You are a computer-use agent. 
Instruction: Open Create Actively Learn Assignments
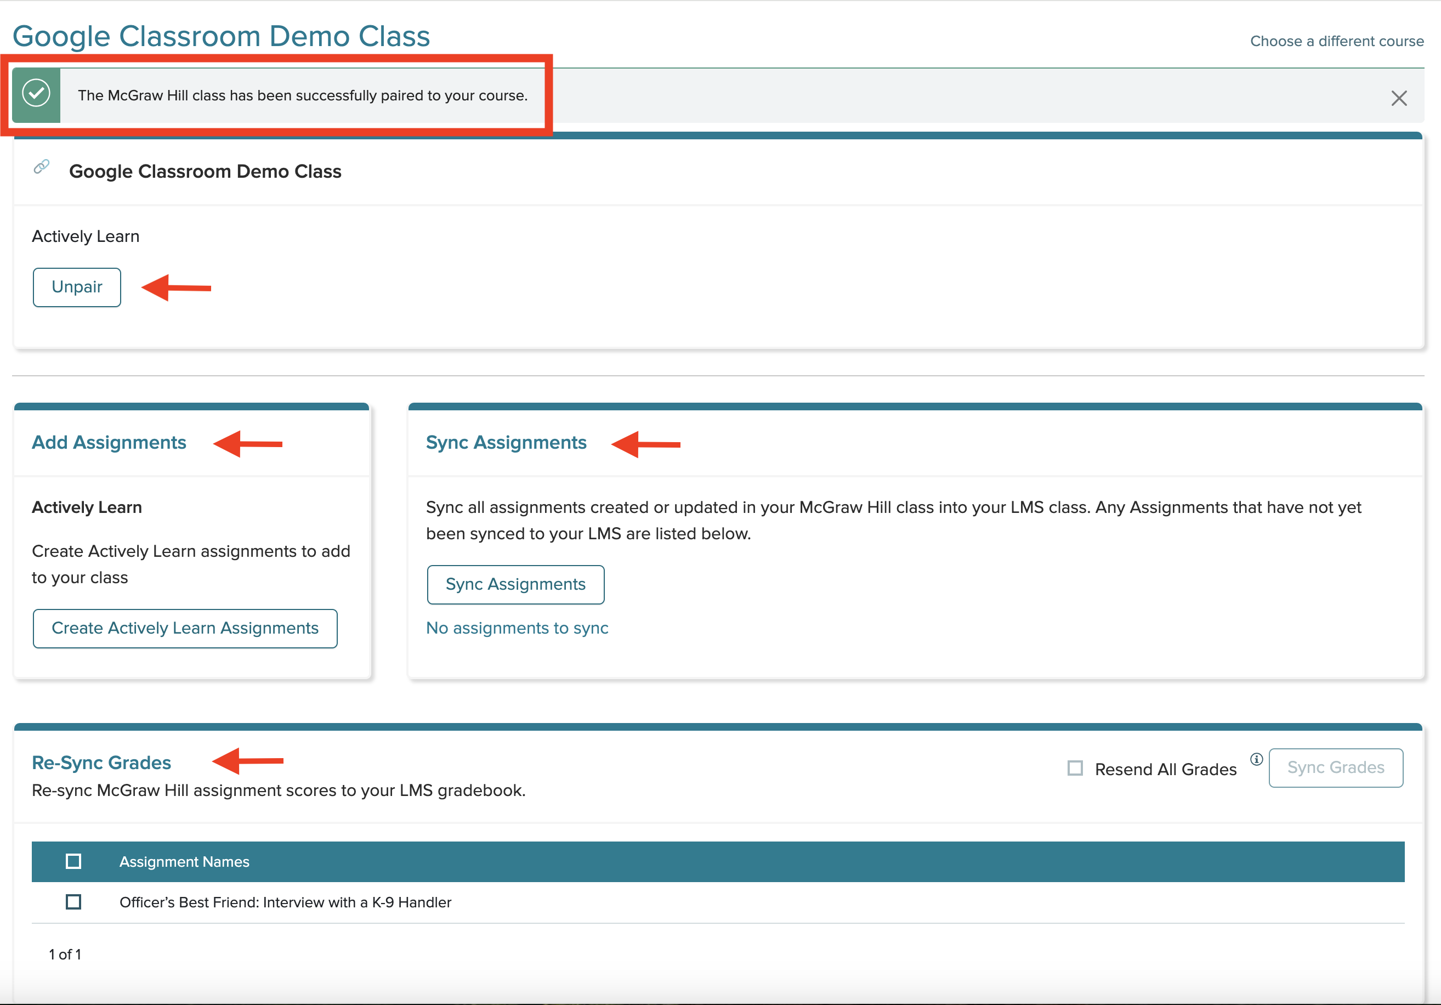click(185, 628)
